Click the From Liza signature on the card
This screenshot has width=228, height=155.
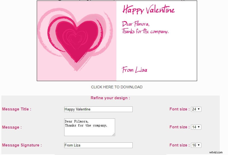click(134, 70)
